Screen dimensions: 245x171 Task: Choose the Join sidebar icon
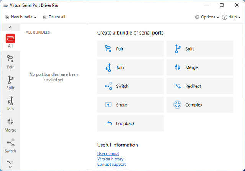(10, 101)
